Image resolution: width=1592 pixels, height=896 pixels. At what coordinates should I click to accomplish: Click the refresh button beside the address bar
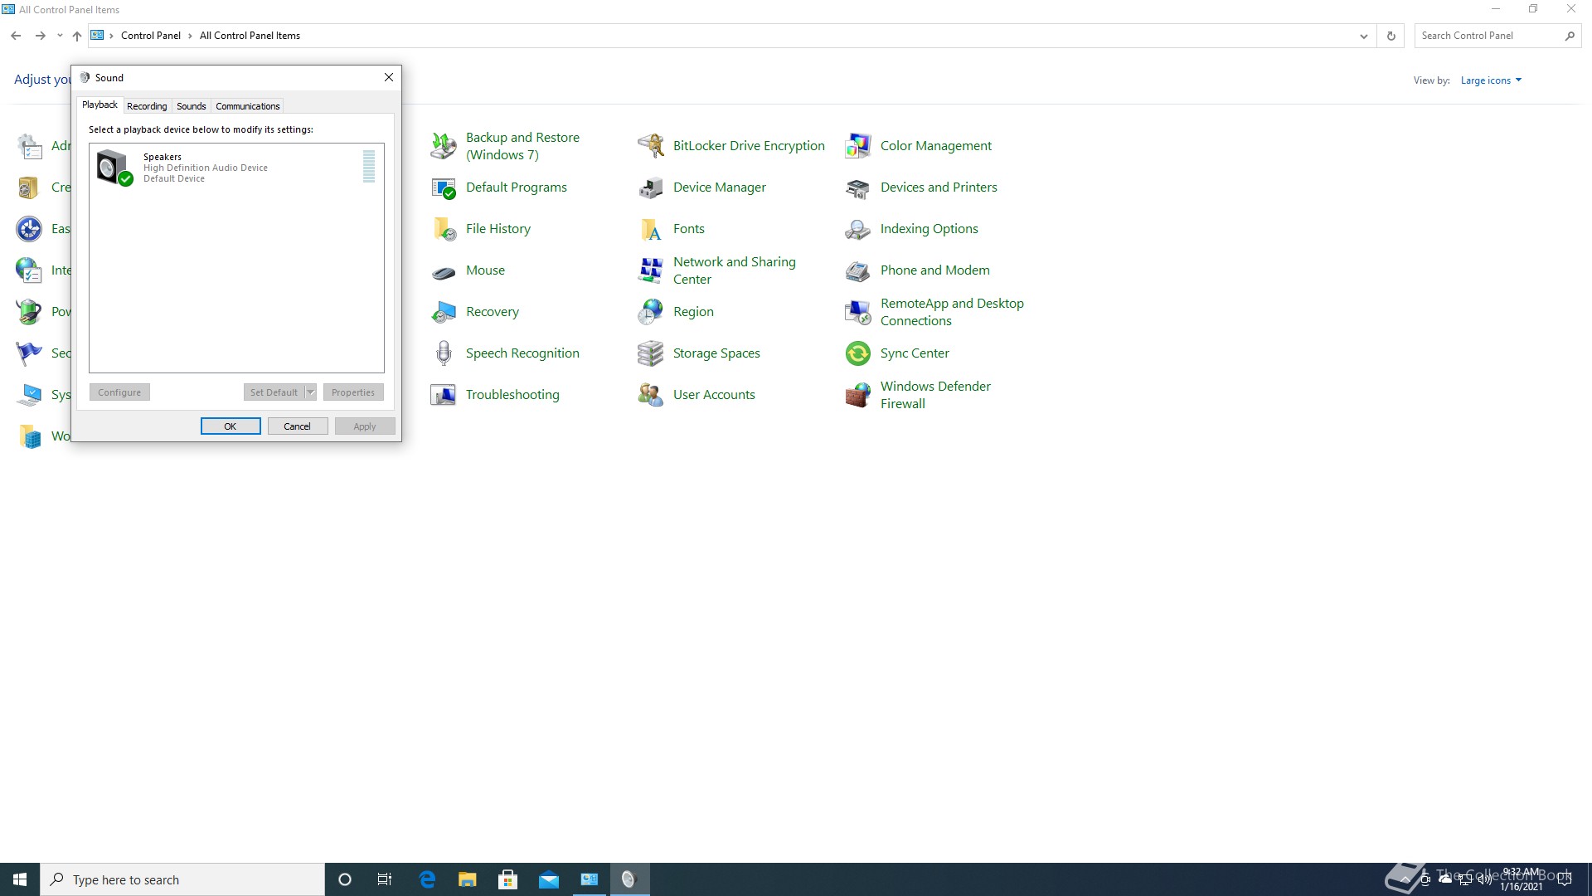click(1391, 36)
